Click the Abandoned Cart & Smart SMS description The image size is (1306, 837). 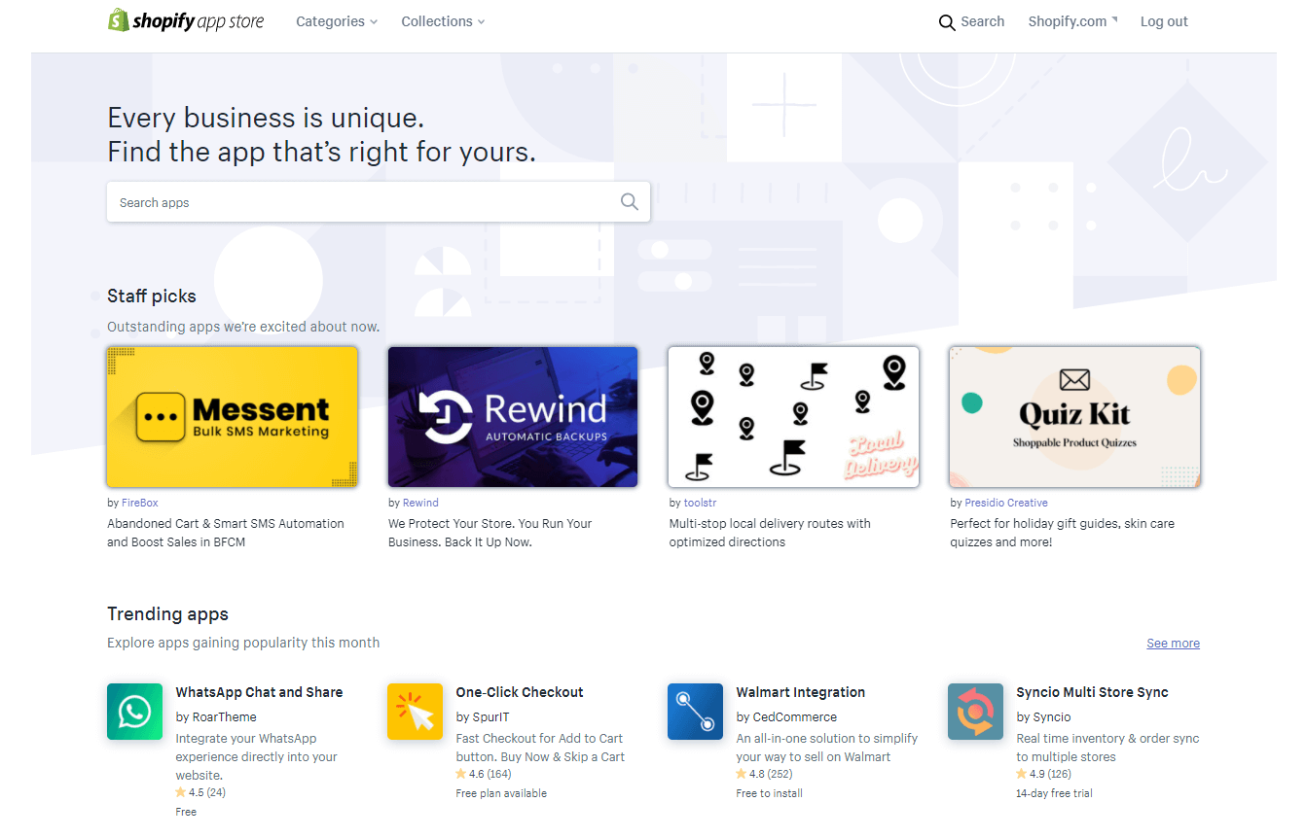(x=226, y=533)
